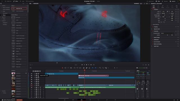Click the Full Extent Zoom icon
The image size is (180, 101).
click(100, 68)
